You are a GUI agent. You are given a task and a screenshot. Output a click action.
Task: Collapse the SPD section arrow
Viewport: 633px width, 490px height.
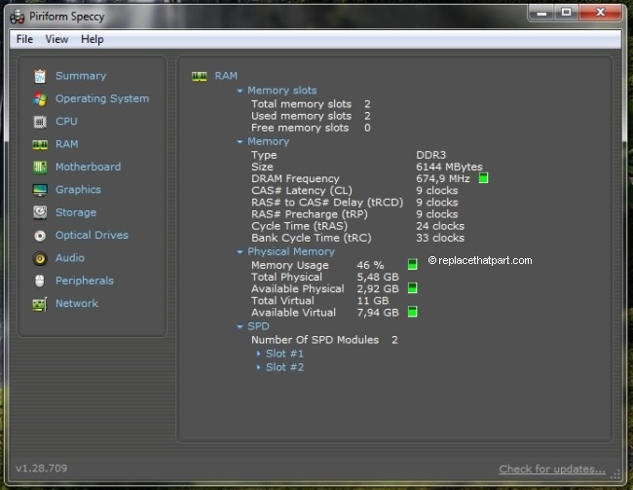[x=240, y=326]
